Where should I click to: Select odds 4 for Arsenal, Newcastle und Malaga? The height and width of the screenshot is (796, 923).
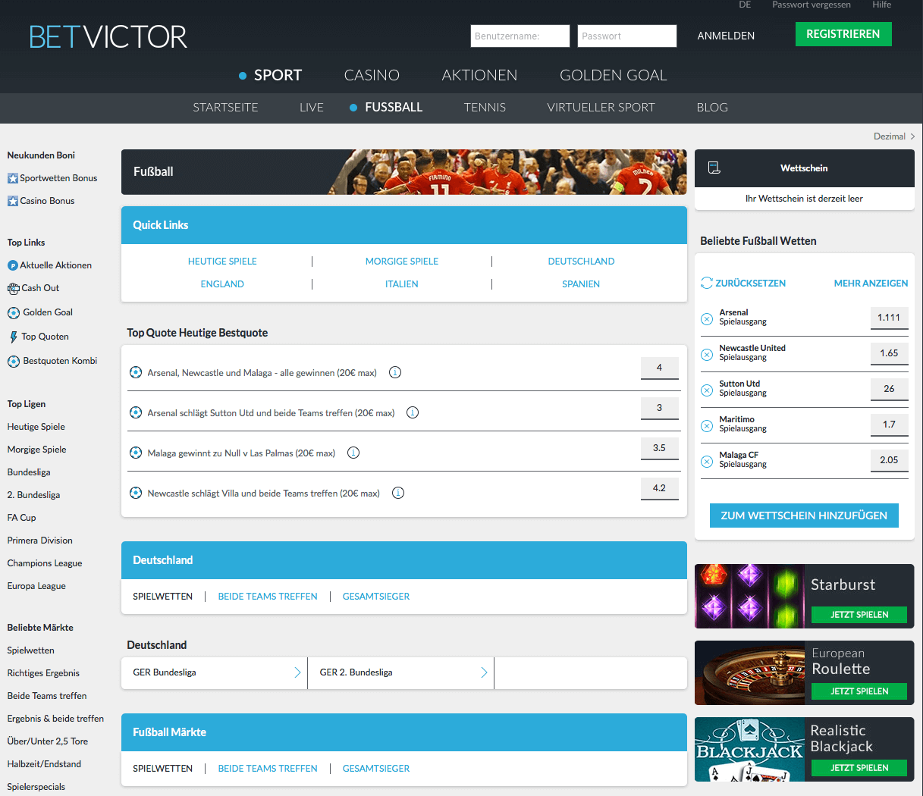coord(659,368)
